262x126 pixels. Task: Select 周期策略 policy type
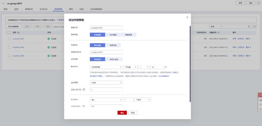tap(129, 35)
